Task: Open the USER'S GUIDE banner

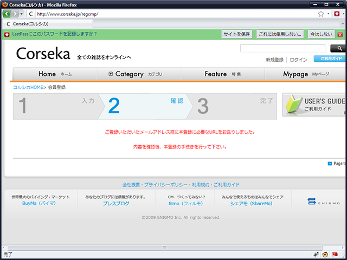Action: point(314,105)
